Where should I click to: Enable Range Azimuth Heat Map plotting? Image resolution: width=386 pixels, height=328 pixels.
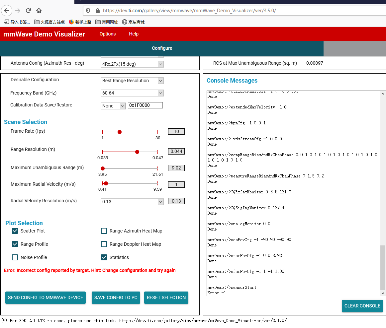104,231
